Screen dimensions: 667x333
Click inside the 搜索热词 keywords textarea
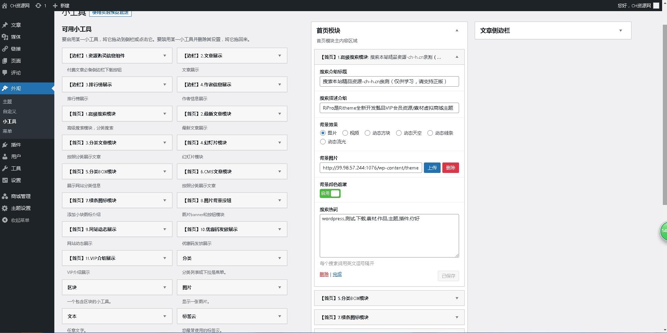pyautogui.click(x=389, y=236)
